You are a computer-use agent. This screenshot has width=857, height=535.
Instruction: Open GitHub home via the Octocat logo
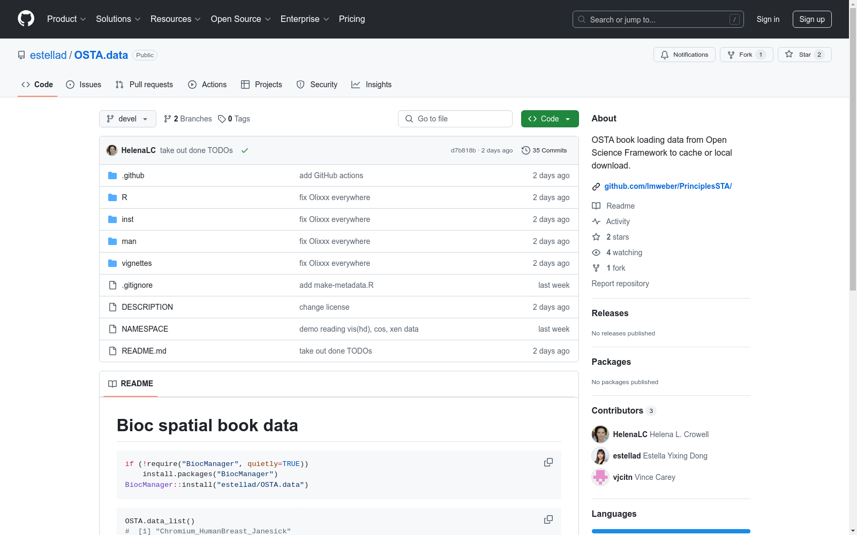26,19
